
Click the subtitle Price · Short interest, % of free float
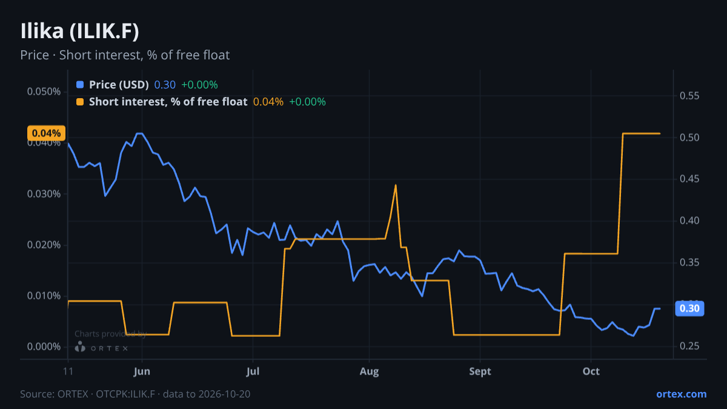point(125,55)
